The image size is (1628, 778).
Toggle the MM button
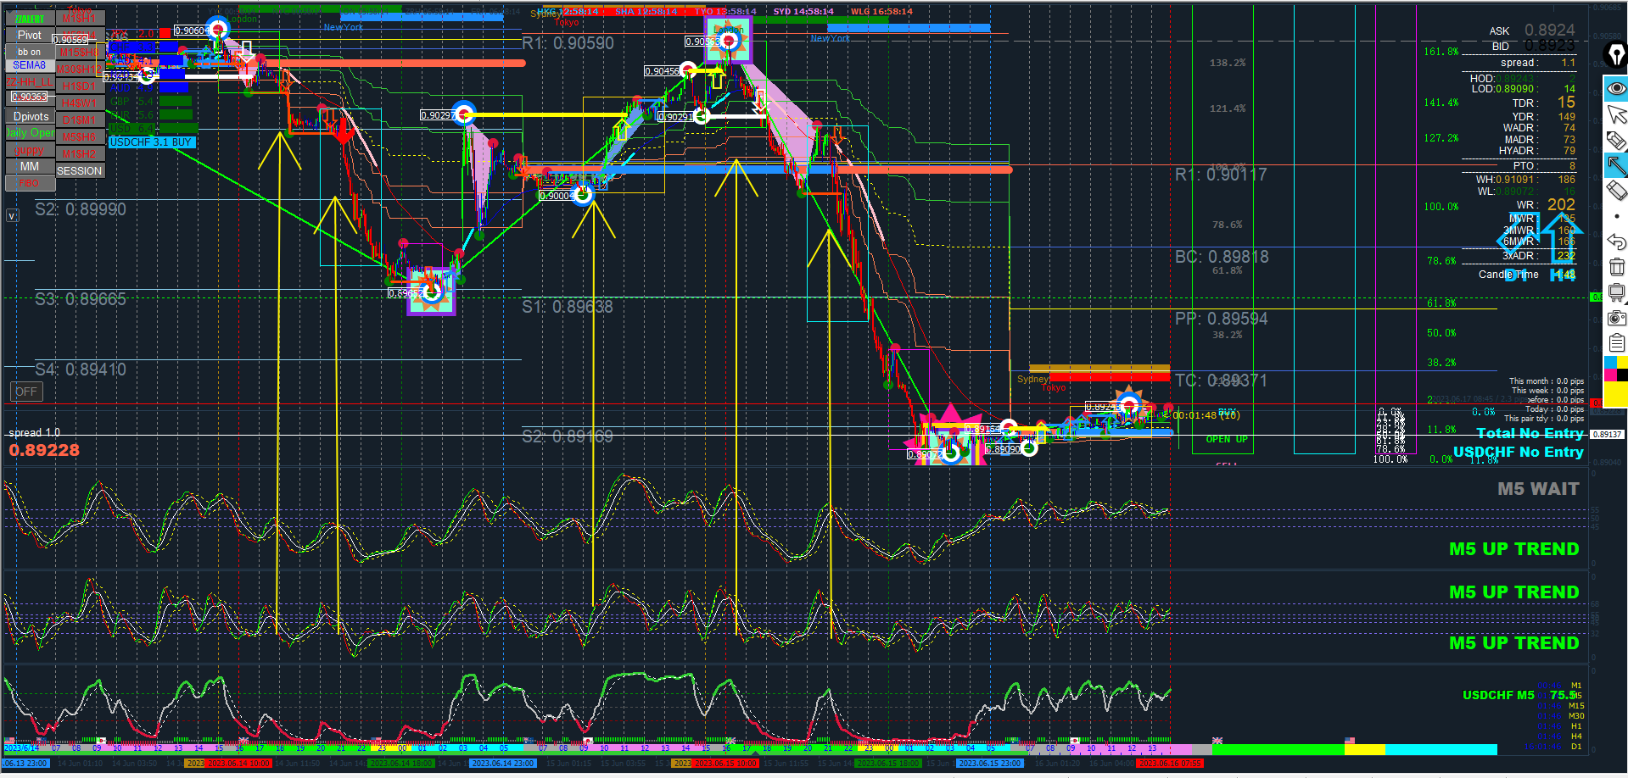30,167
